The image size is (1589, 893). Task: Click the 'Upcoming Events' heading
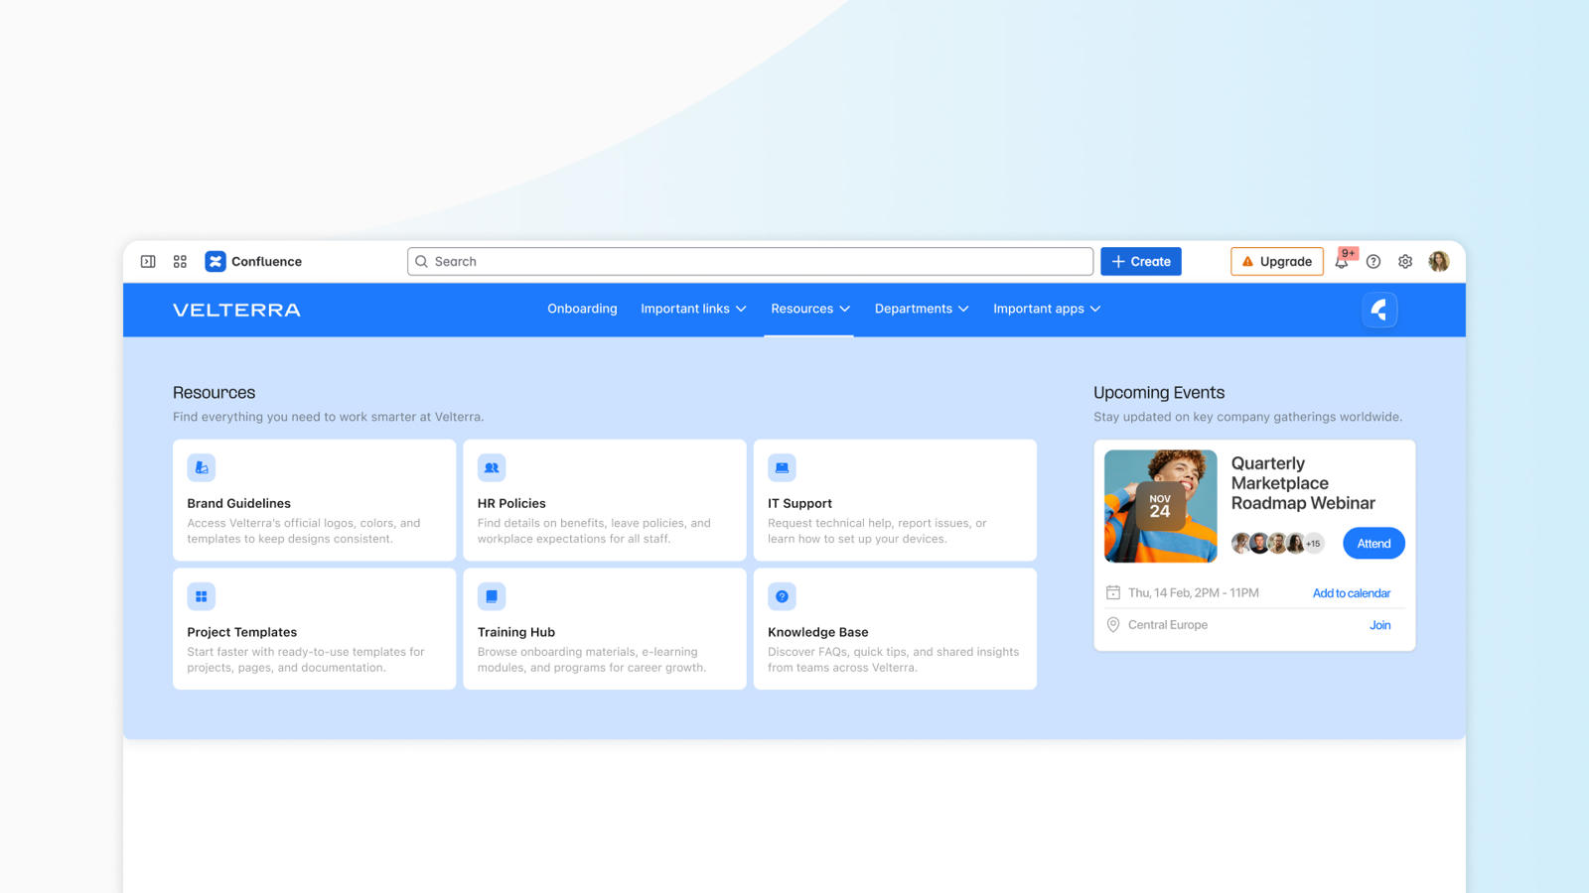coord(1159,393)
